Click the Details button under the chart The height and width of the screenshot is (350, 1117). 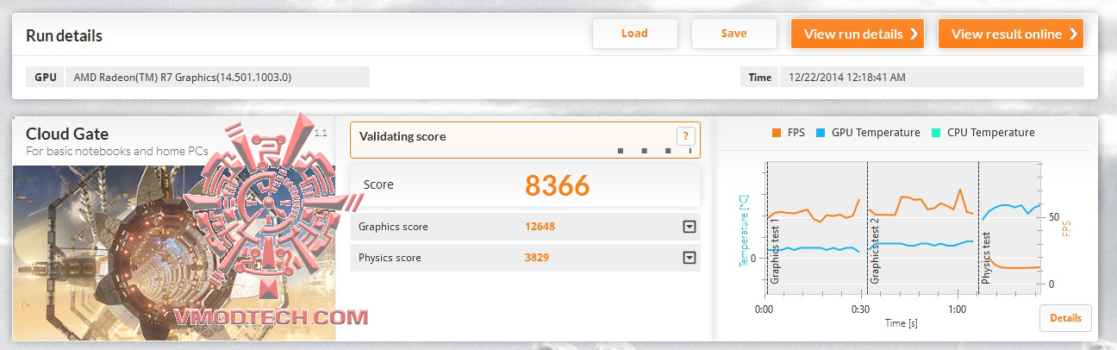tap(1065, 318)
